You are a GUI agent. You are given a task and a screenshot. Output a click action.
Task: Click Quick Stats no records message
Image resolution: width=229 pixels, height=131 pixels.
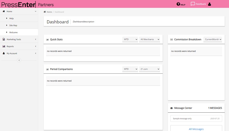[x=59, y=51]
